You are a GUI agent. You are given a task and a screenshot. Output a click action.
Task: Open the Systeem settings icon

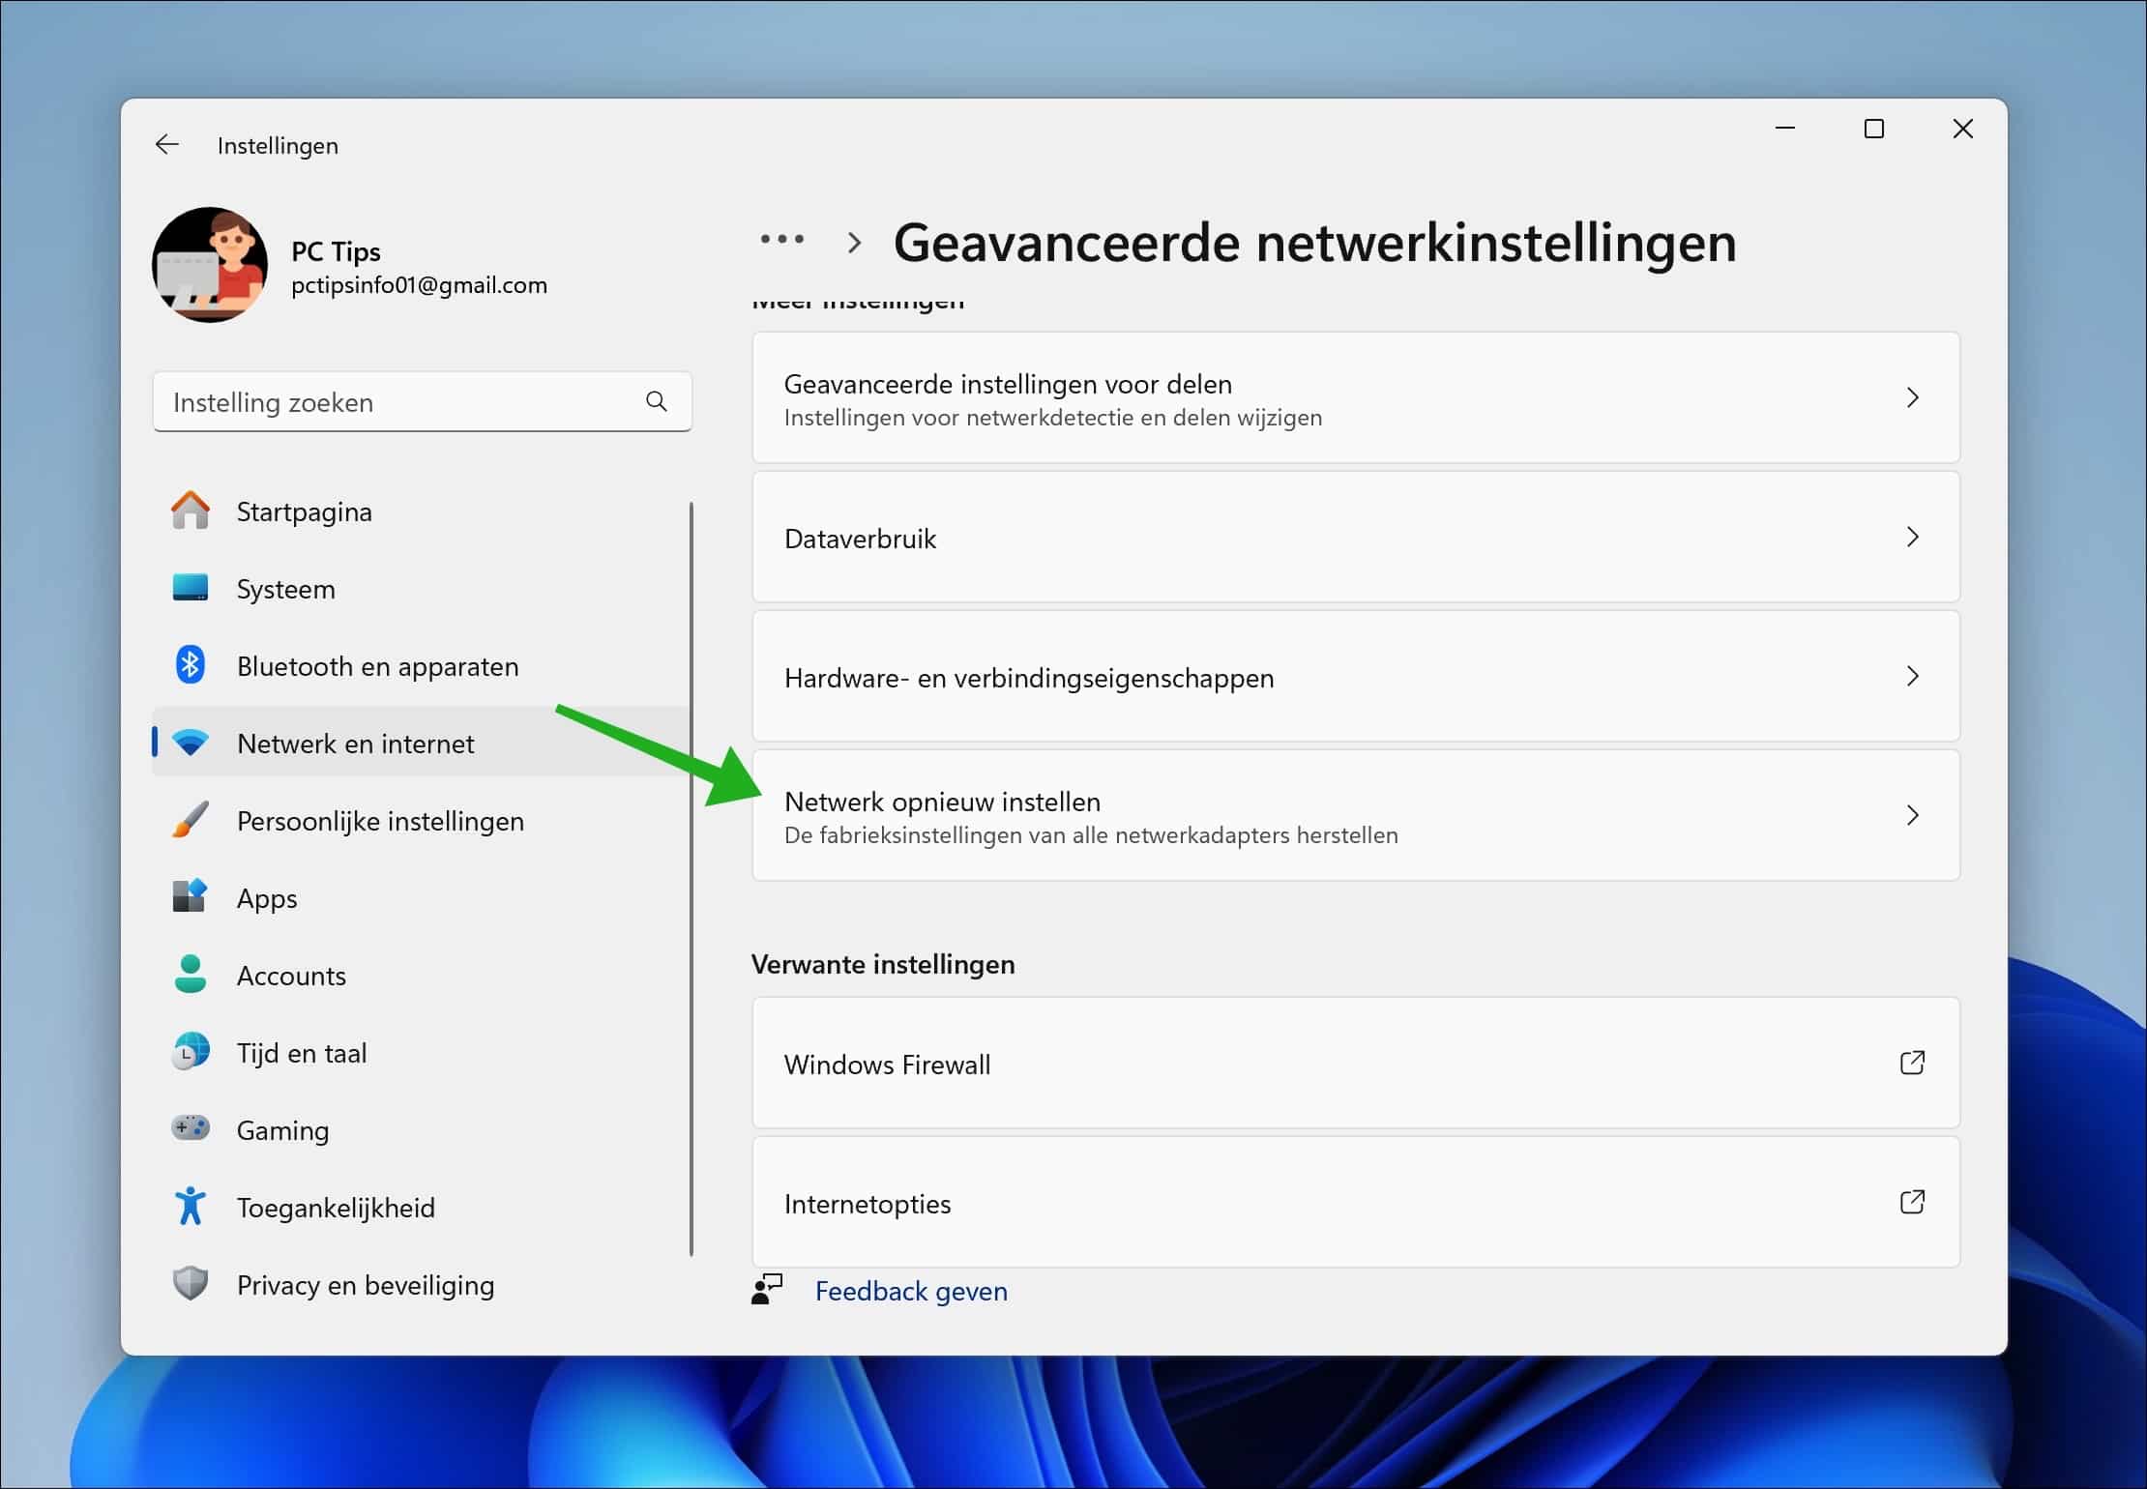click(x=191, y=588)
